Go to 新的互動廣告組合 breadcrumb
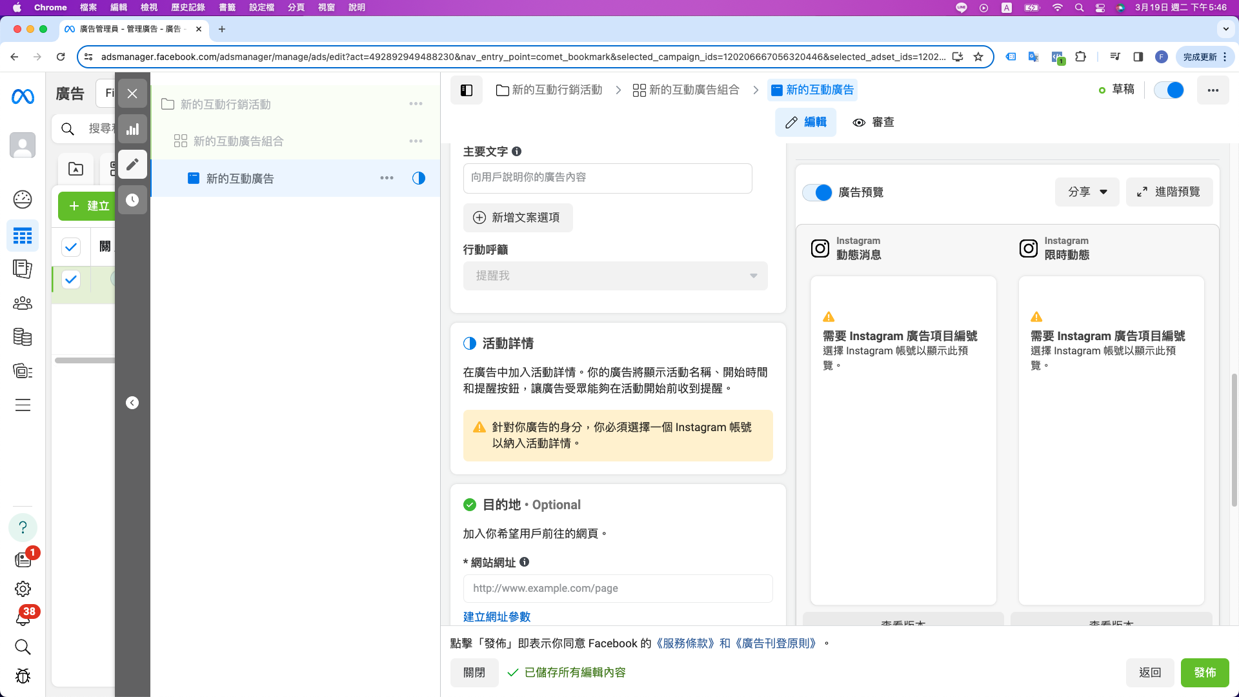Image resolution: width=1239 pixels, height=697 pixels. click(x=686, y=90)
